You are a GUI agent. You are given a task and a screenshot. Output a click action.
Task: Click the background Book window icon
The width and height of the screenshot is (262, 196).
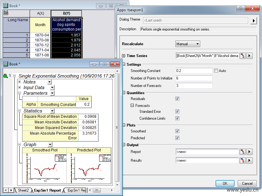(x=6, y=6)
